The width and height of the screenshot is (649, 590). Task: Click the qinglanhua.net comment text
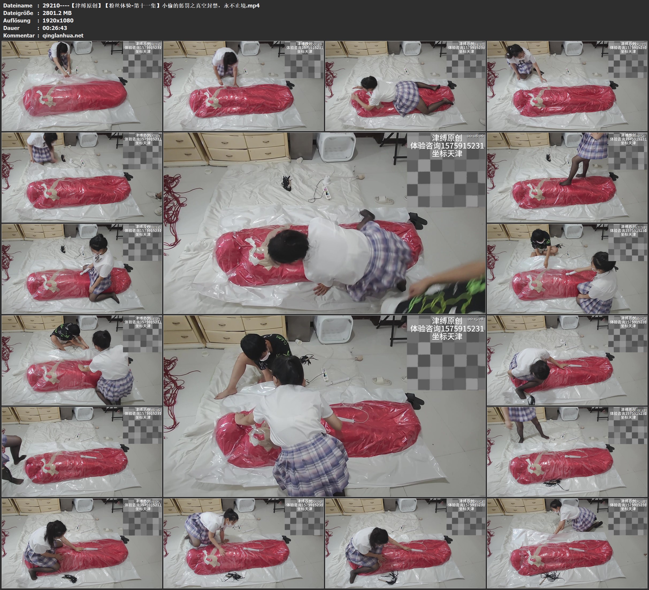point(63,35)
